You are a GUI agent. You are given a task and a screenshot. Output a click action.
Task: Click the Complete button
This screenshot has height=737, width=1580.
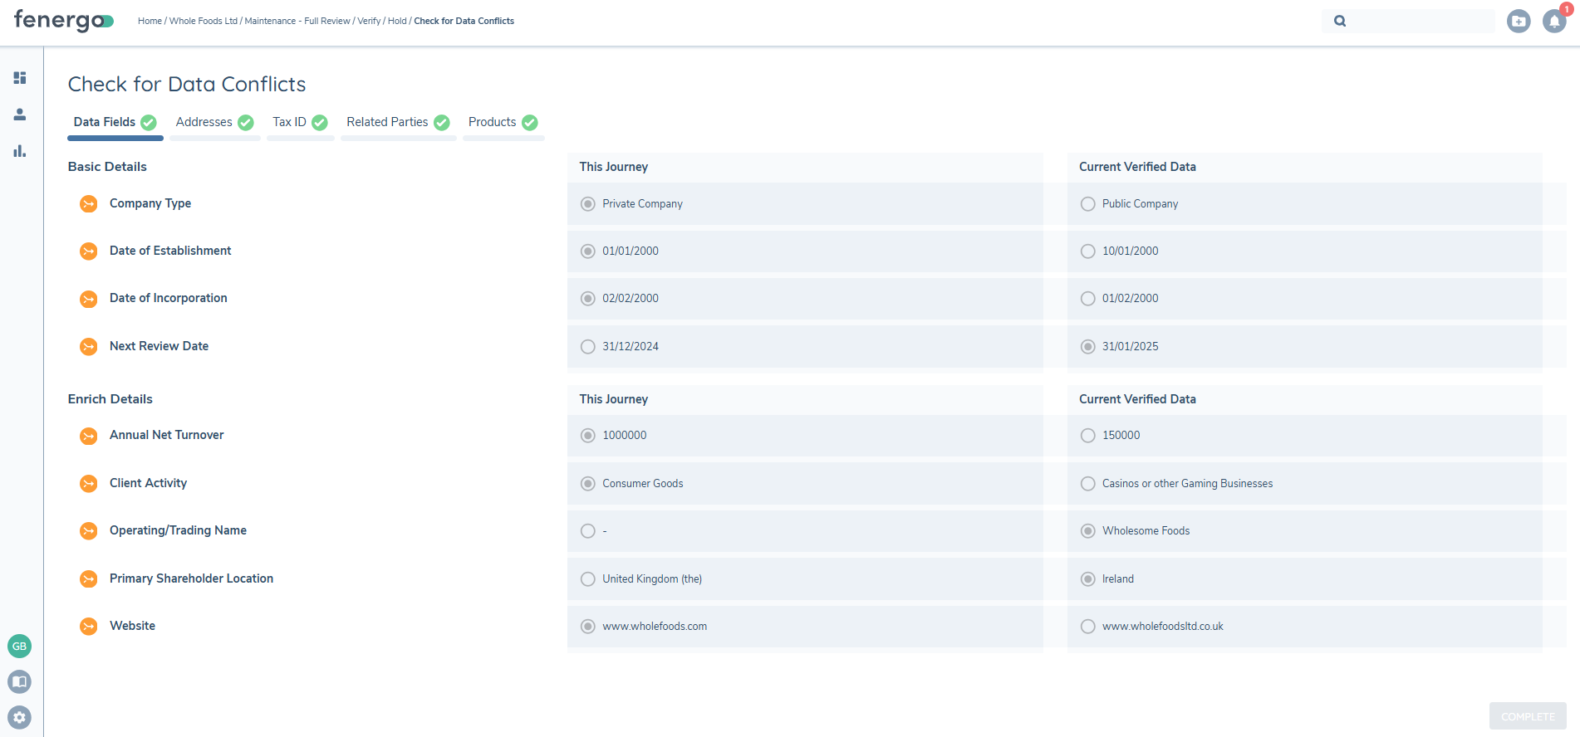coord(1527,716)
